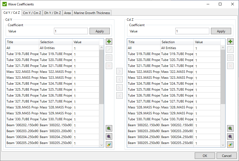
Task: Click the purple magnifier icon under Cd Z
Action: point(230,136)
